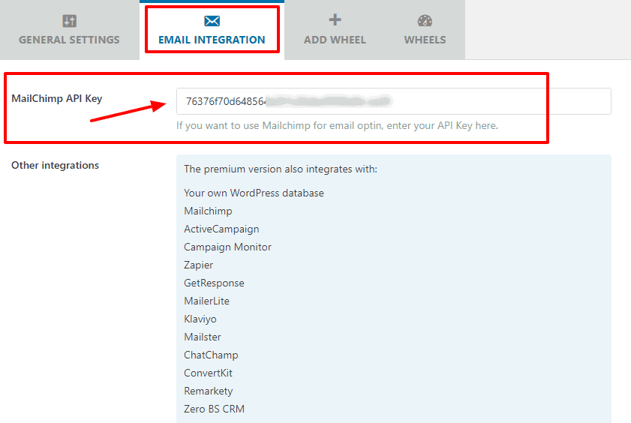Select the Zero BS CRM list entry

point(214,409)
